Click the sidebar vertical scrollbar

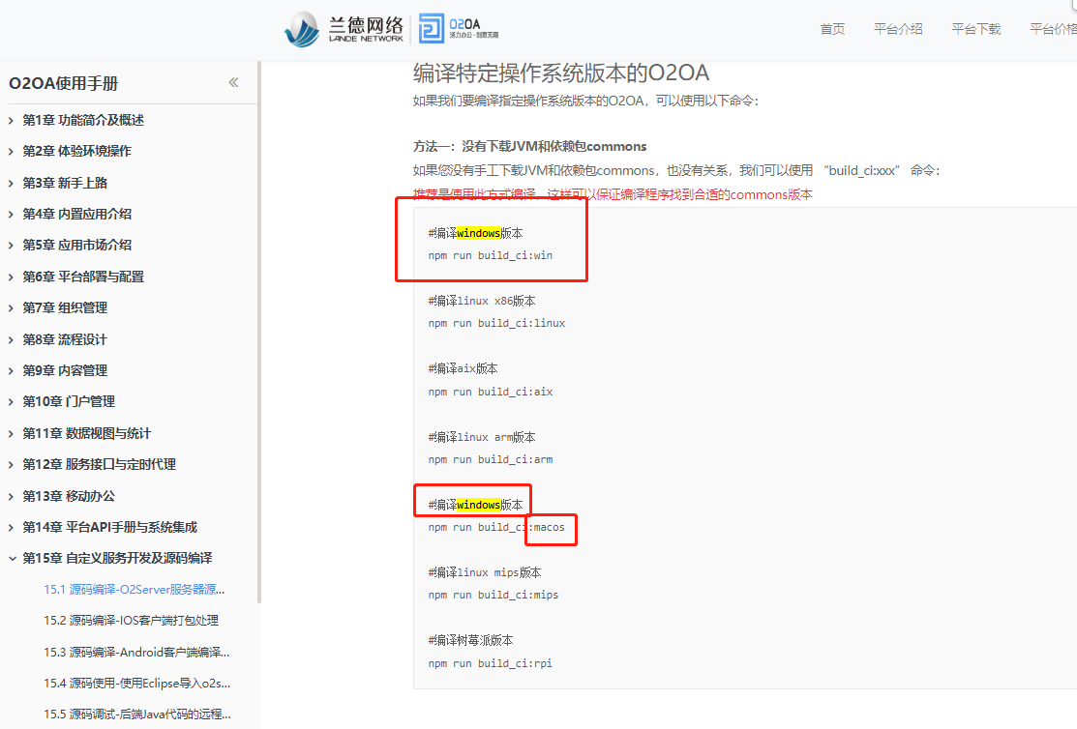pyautogui.click(x=259, y=333)
